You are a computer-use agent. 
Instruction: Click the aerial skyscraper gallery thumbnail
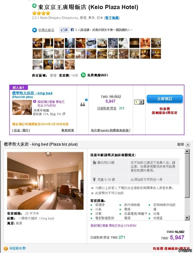coord(113,43)
